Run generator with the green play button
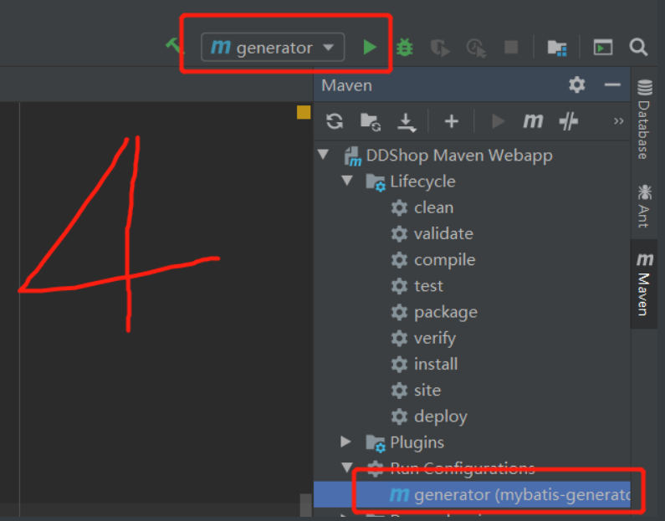The width and height of the screenshot is (665, 521). pos(370,47)
